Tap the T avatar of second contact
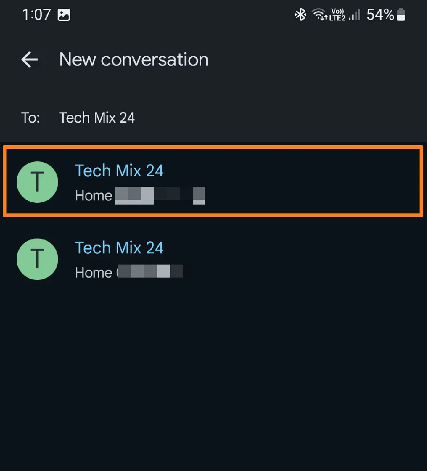Viewport: 427px width, 471px height. (37, 259)
